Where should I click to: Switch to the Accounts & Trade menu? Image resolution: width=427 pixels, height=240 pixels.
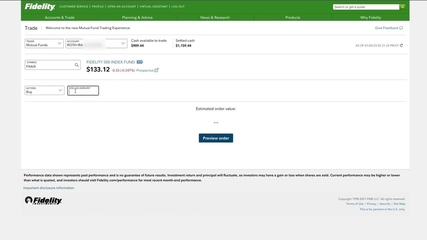point(59,17)
